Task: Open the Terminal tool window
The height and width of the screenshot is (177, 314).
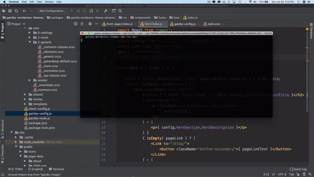Action: tap(56, 169)
